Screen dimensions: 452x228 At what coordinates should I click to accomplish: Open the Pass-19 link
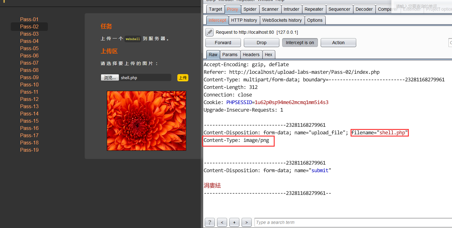[x=29, y=150]
